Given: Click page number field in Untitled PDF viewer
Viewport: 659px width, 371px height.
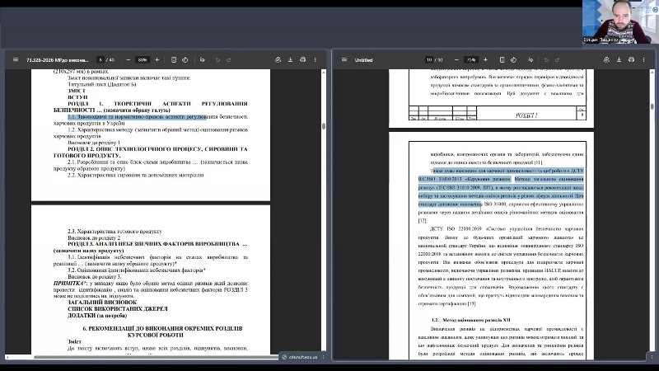Looking at the screenshot, I should (x=428, y=59).
